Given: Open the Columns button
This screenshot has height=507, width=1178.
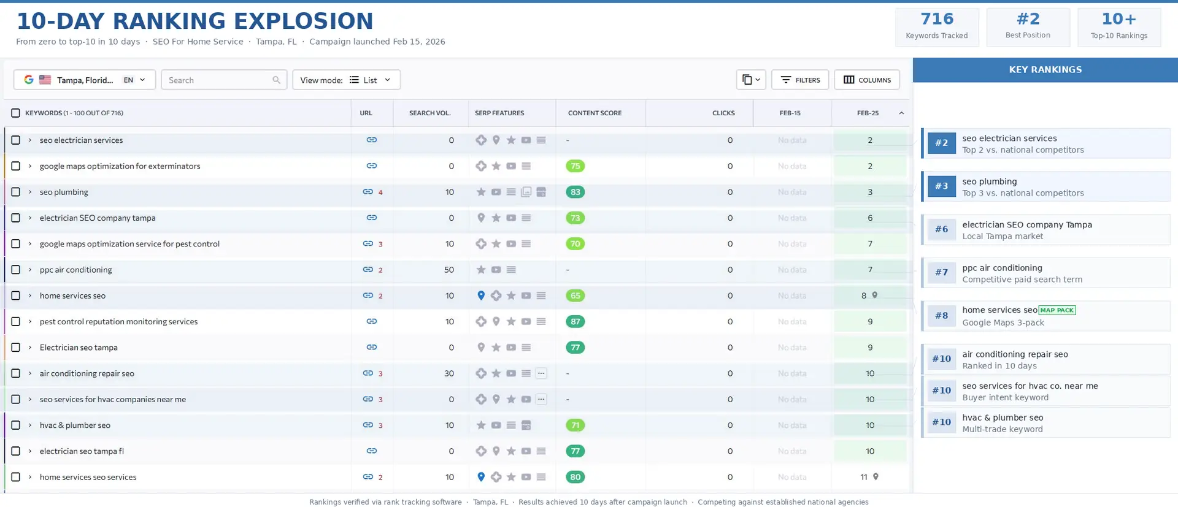Looking at the screenshot, I should click(x=866, y=80).
